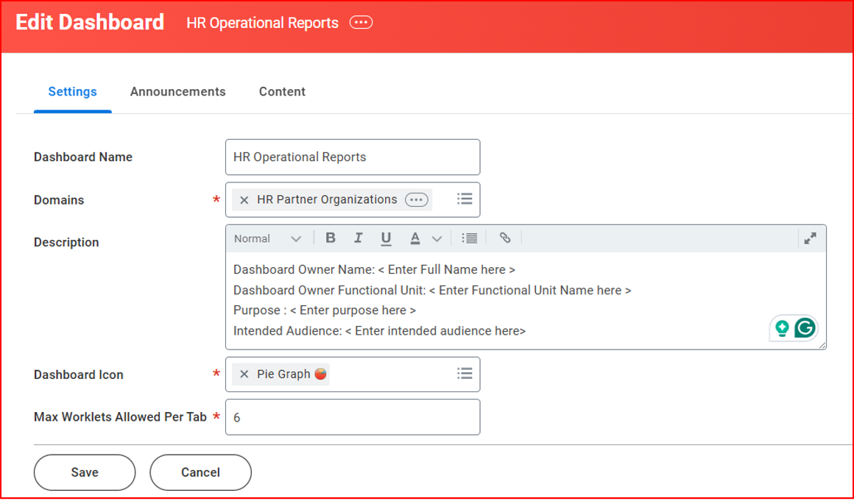The width and height of the screenshot is (854, 501).
Task: Remove HR Partner Organizations domain
Action: pyautogui.click(x=244, y=200)
